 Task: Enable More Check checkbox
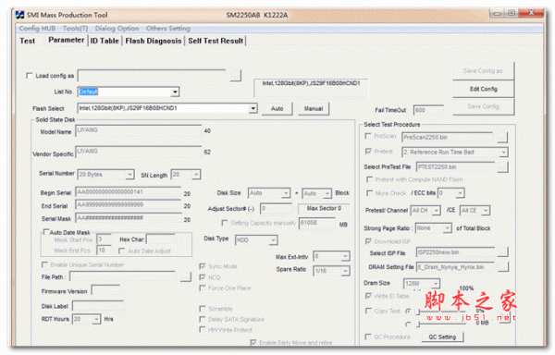pyautogui.click(x=369, y=193)
